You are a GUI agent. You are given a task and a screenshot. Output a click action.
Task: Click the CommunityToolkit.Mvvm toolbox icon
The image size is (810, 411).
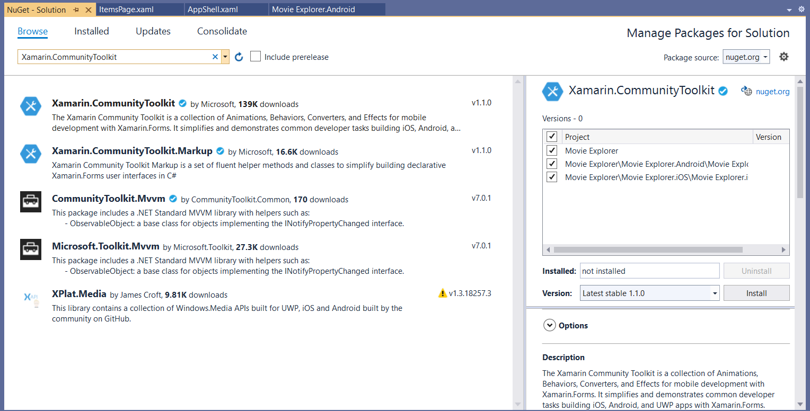click(x=31, y=202)
